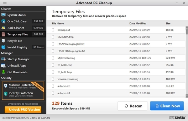Click the Clean Now button label
188x121 pixels.
click(170, 106)
